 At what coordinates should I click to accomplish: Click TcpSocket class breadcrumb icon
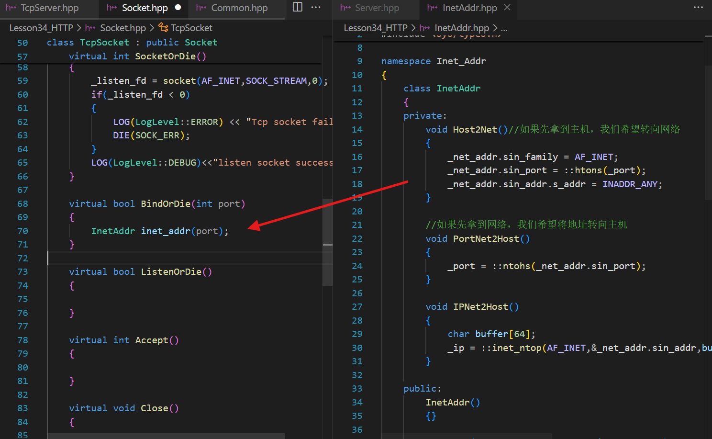(x=163, y=28)
